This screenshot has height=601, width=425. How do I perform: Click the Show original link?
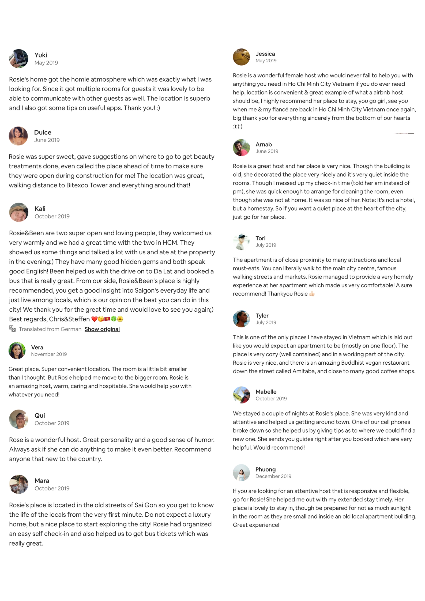(x=102, y=329)
